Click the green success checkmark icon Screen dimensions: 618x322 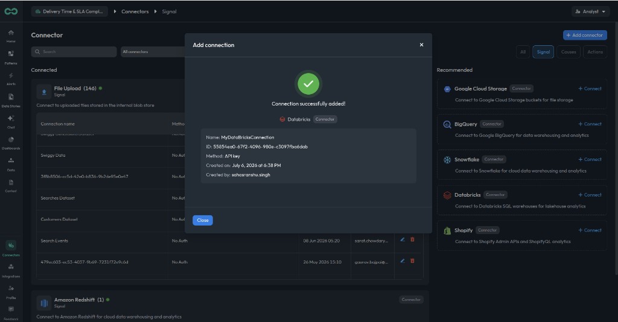(x=308, y=83)
